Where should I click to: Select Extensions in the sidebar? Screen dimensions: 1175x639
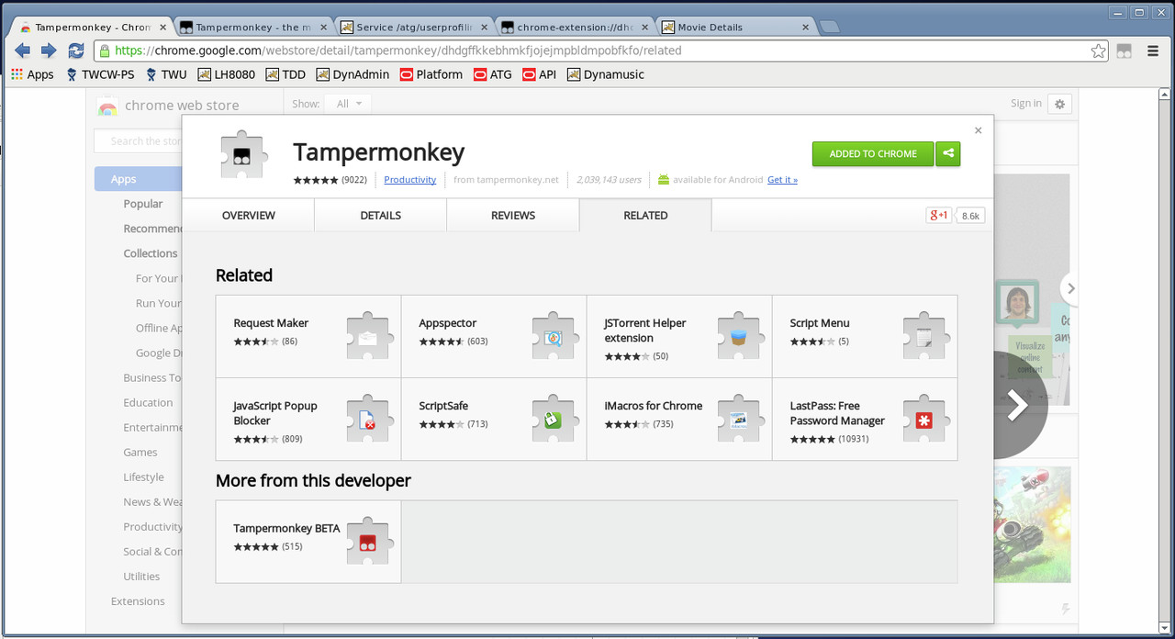(x=138, y=601)
